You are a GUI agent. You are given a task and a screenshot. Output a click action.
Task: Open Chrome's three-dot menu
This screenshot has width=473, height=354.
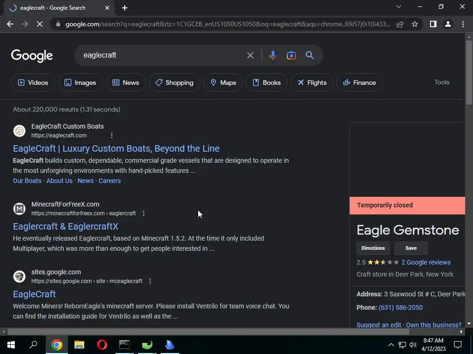pyautogui.click(x=463, y=24)
